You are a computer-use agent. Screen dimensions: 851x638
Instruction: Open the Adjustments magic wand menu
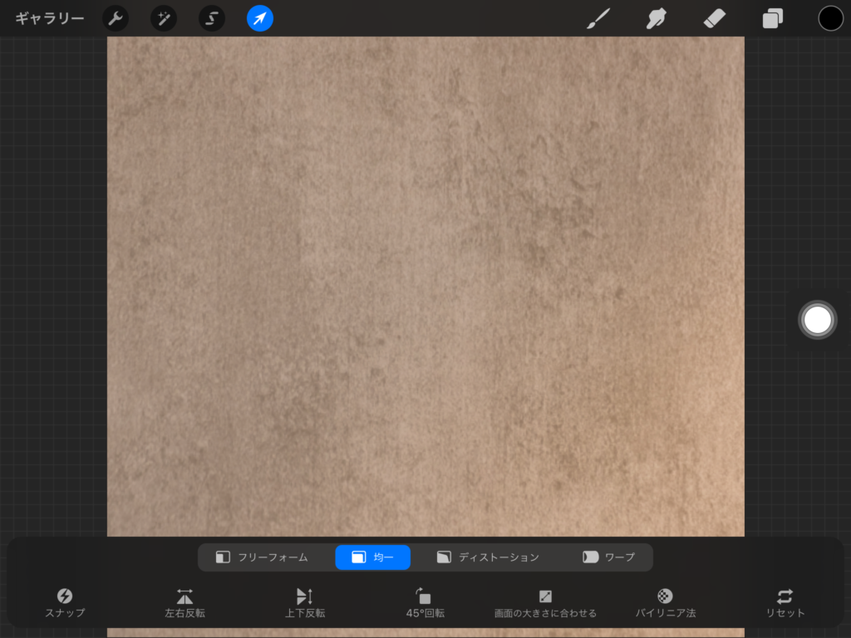pyautogui.click(x=164, y=18)
